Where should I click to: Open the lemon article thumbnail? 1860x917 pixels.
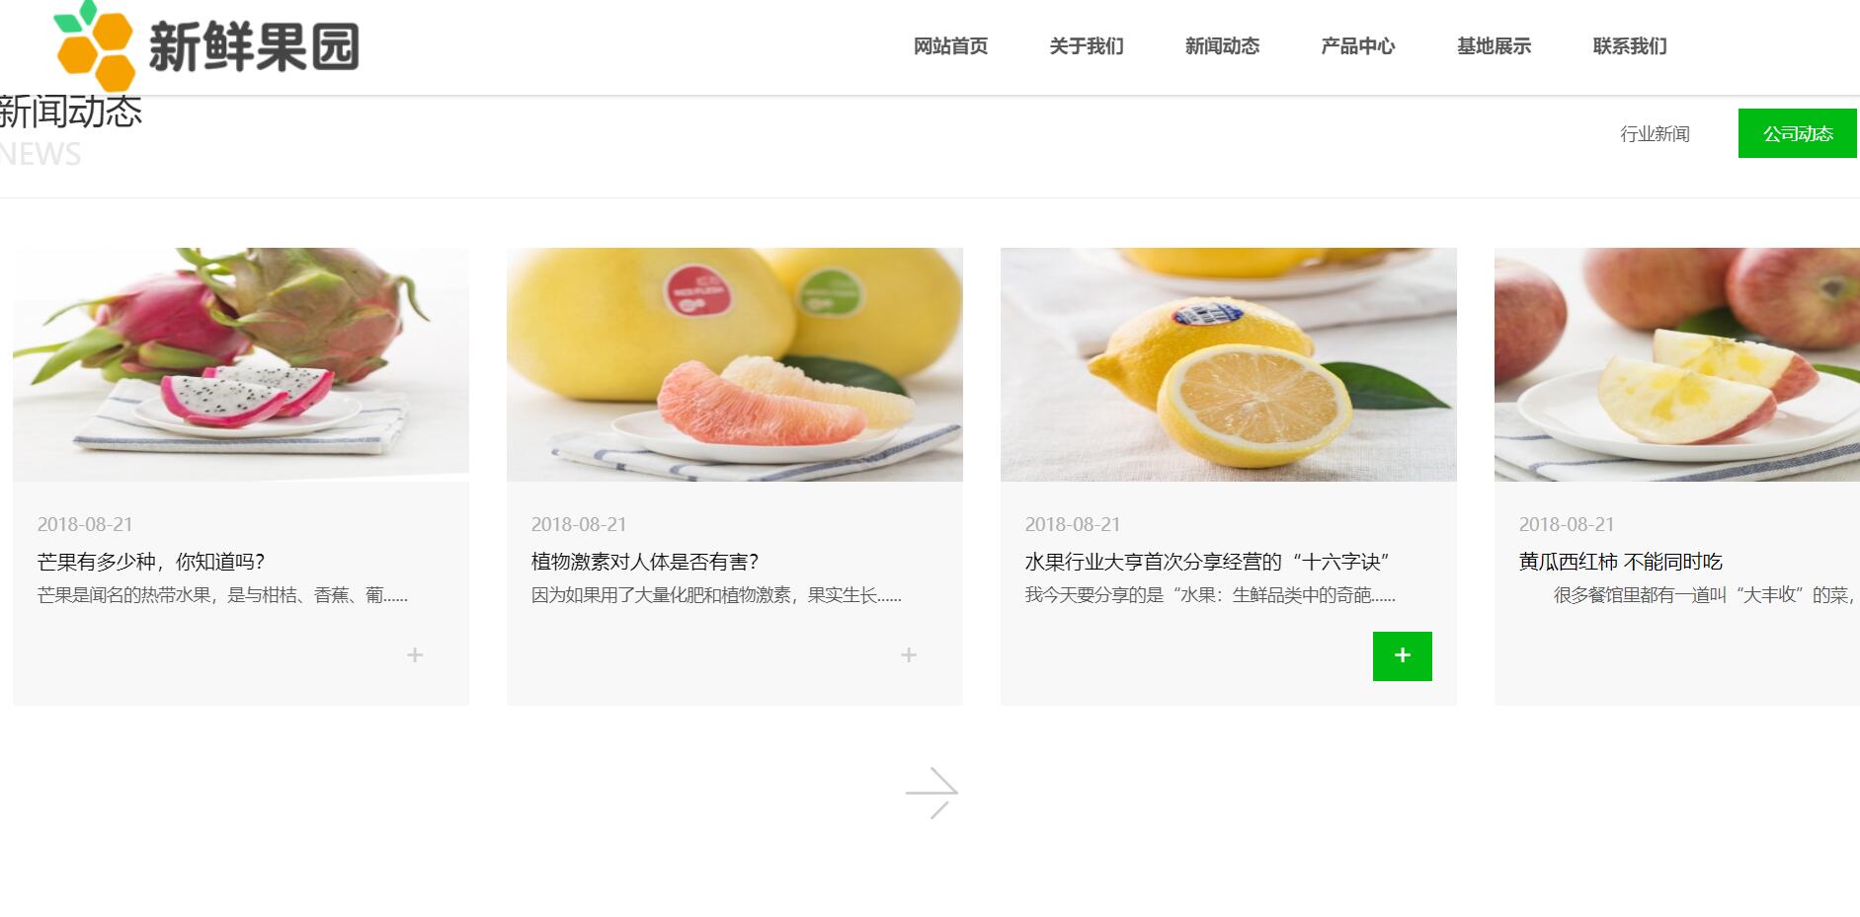click(1229, 364)
